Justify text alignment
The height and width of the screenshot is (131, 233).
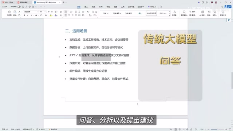point(76,15)
